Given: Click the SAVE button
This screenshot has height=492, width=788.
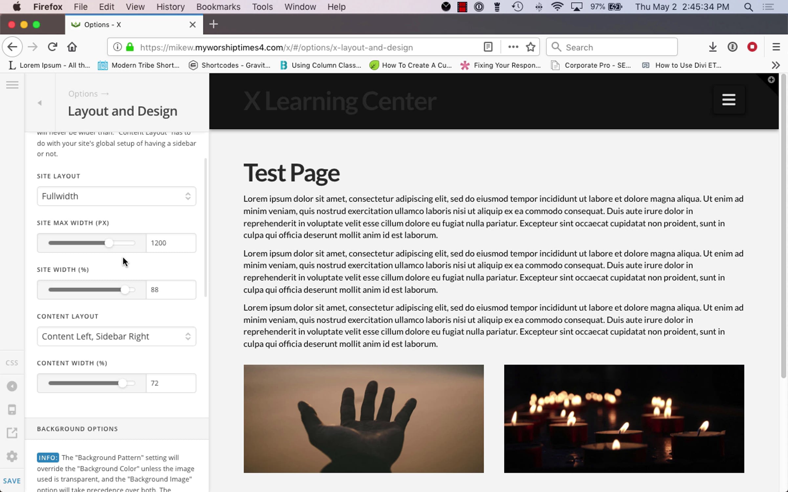Looking at the screenshot, I should [12, 481].
